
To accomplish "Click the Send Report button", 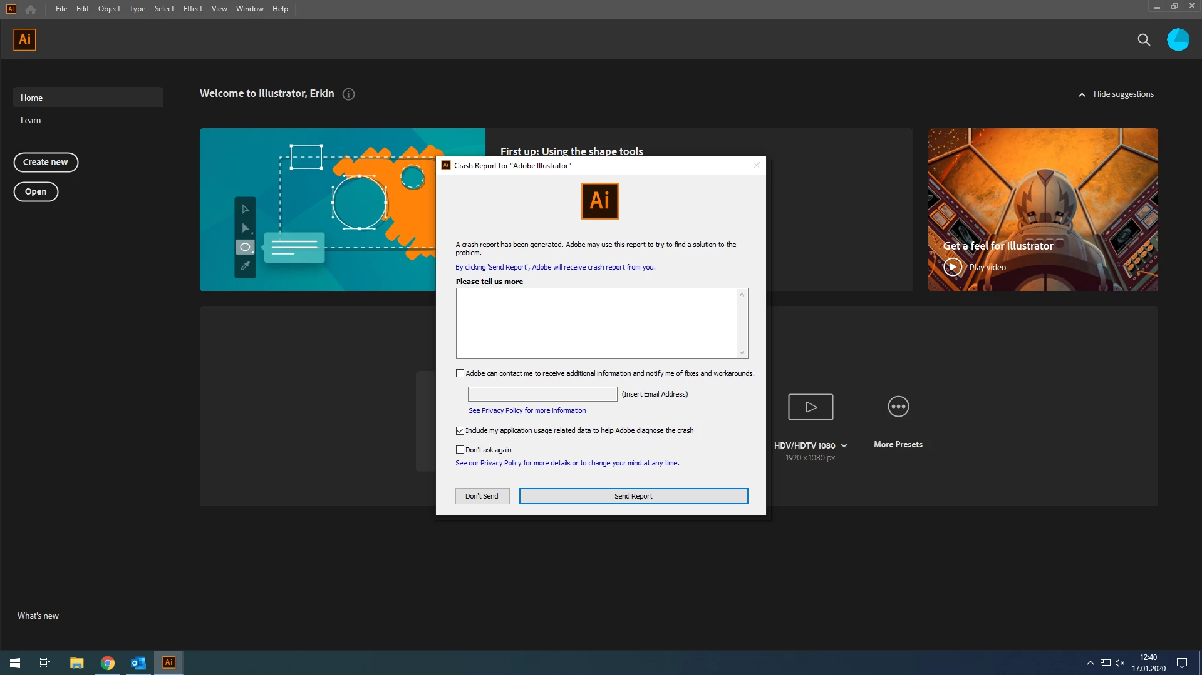I will pos(633,496).
